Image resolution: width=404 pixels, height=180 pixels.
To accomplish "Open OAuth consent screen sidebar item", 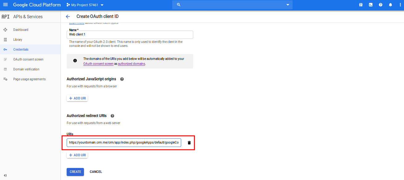I will (28, 59).
